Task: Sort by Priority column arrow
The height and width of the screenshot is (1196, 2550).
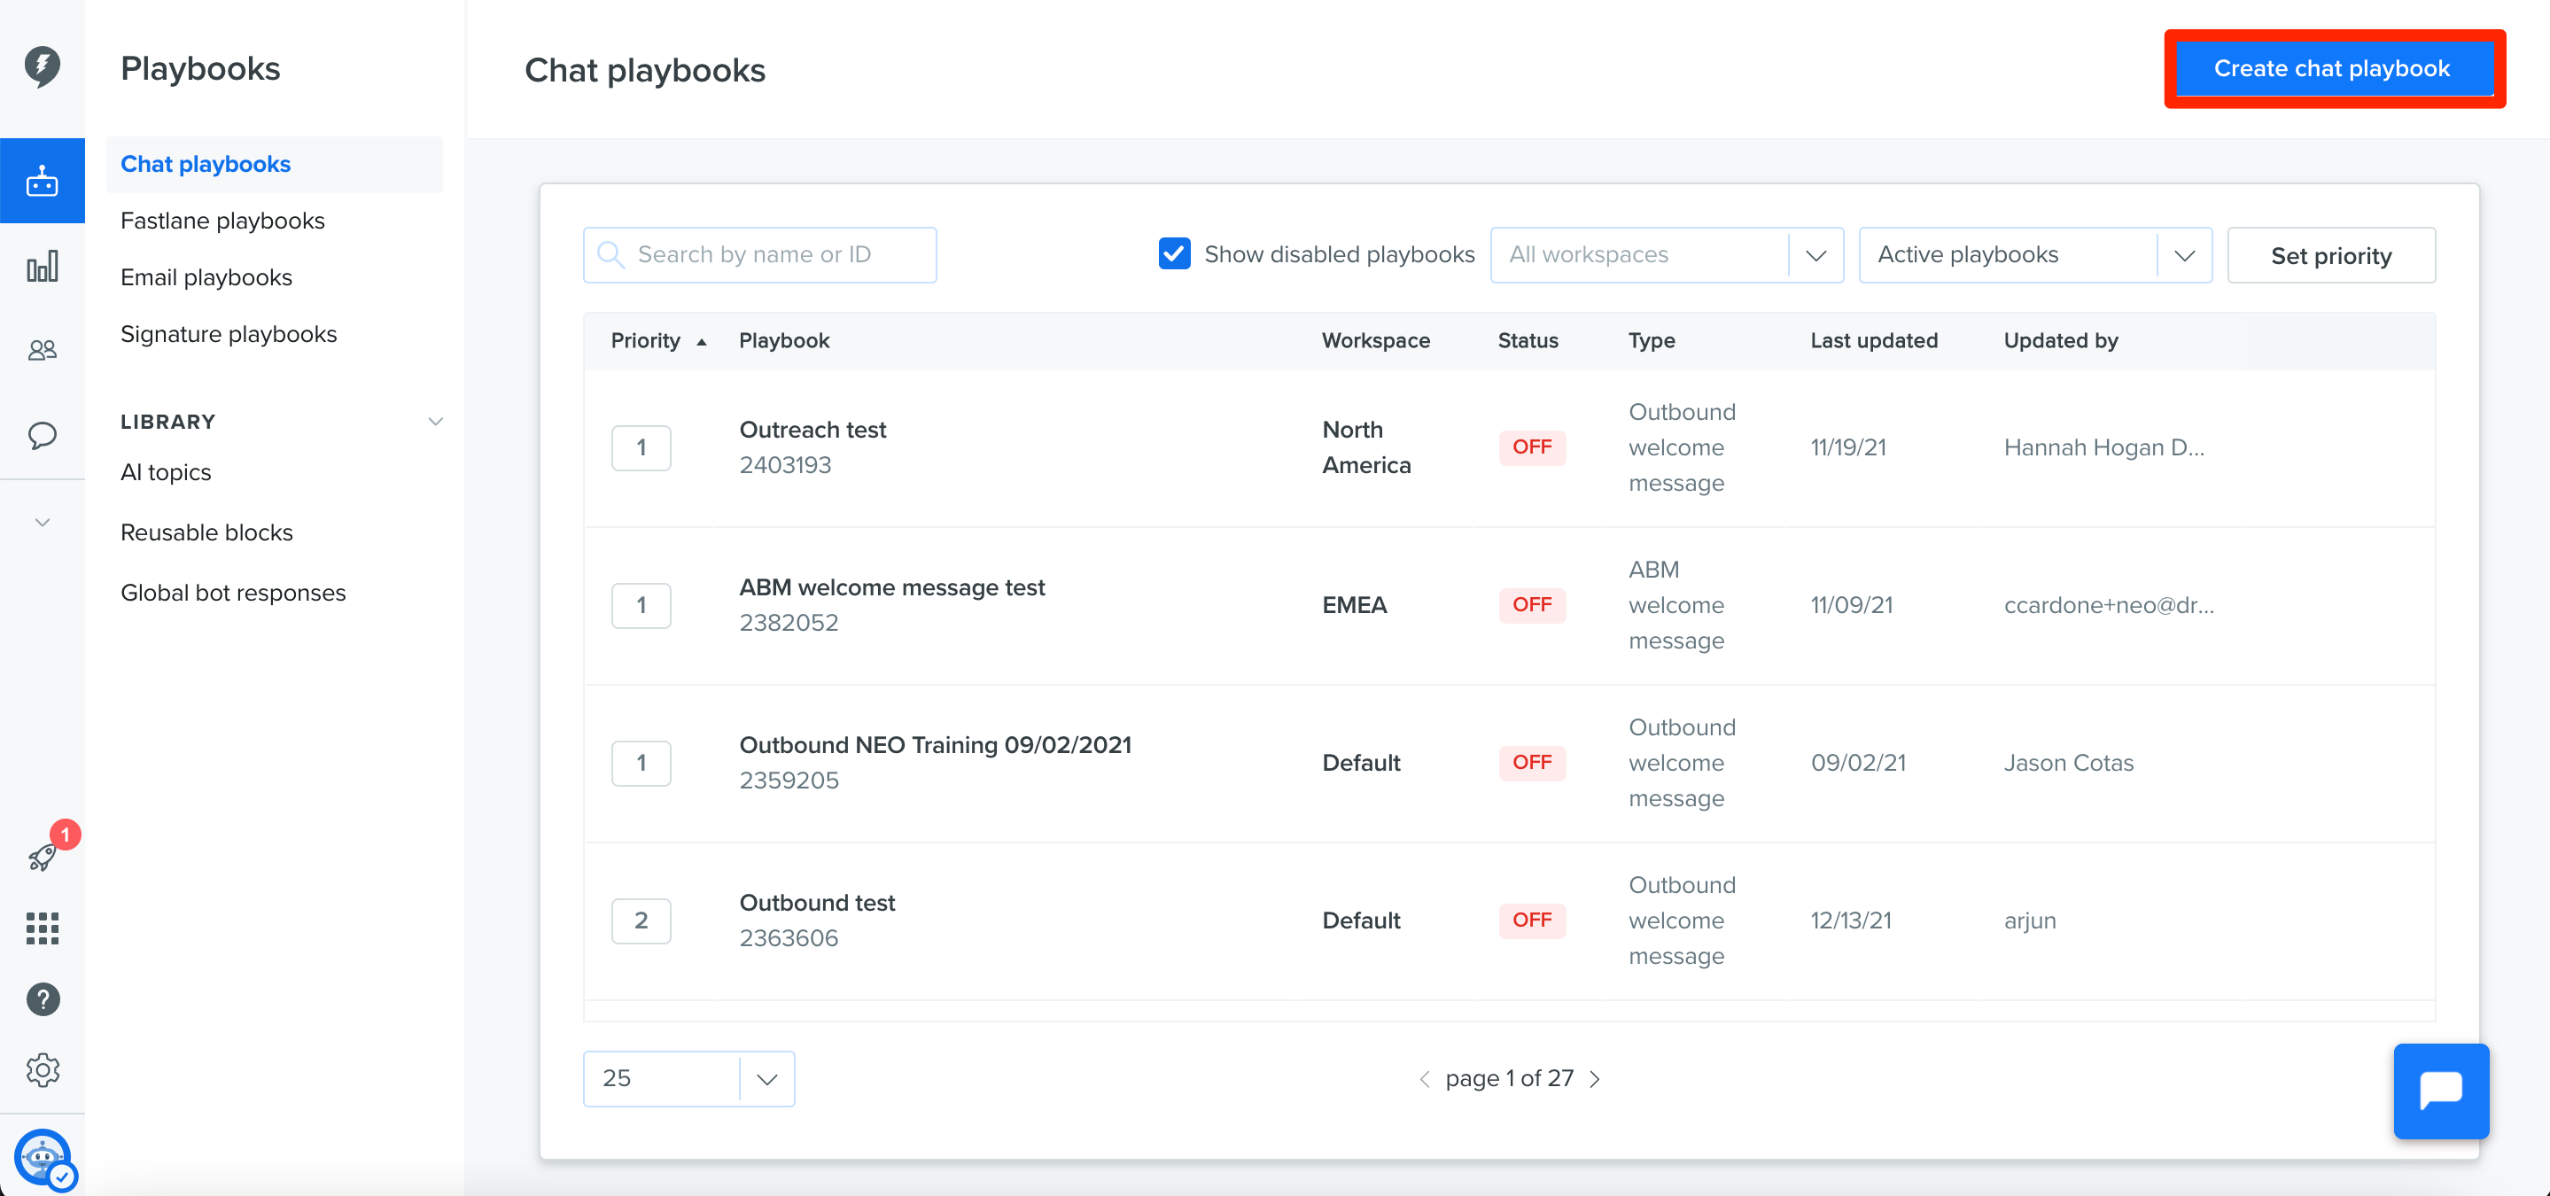Action: pos(701,342)
